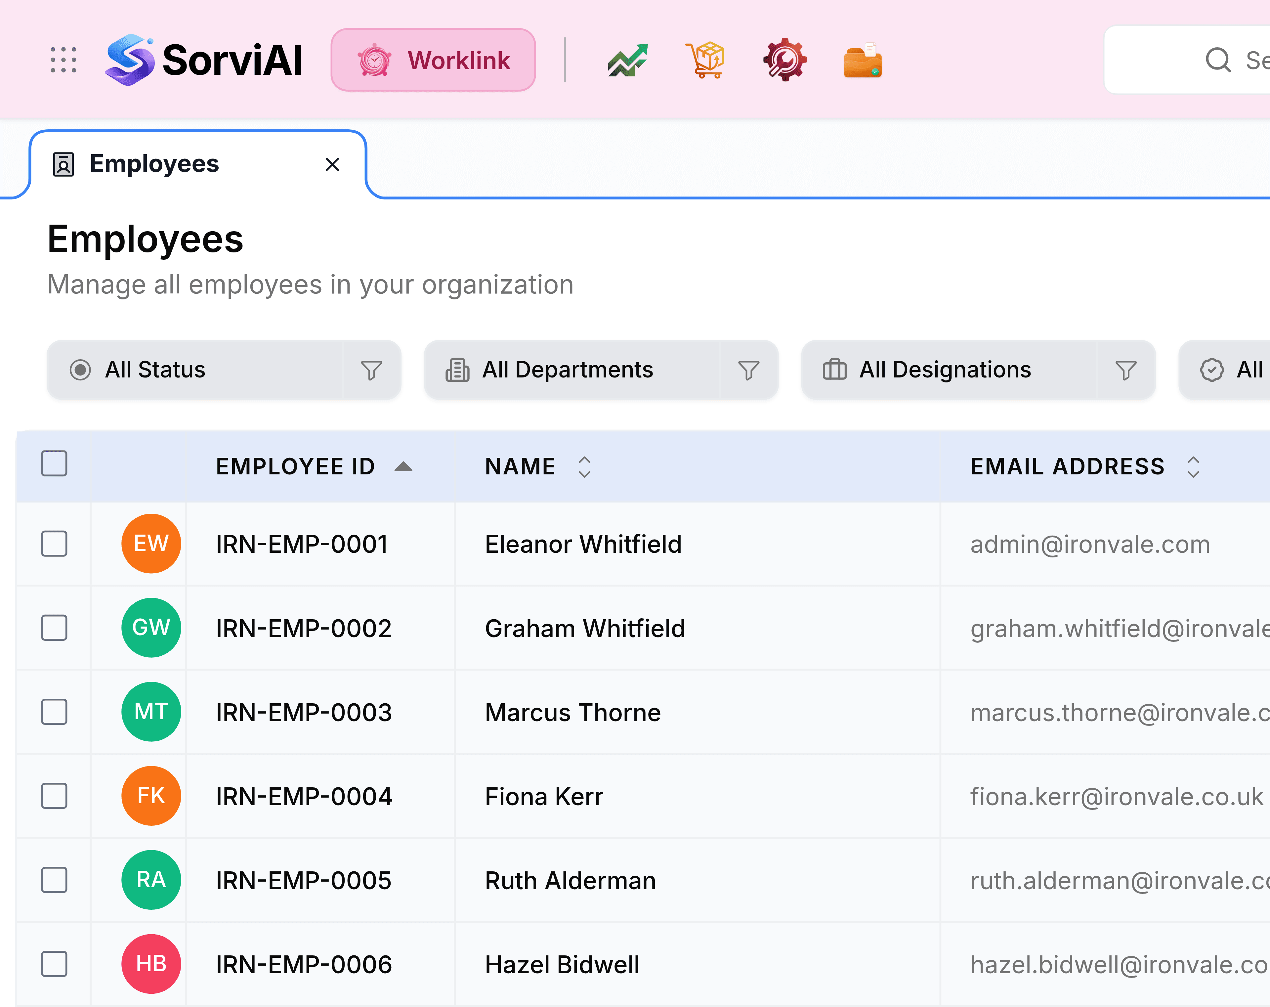Click email admin@ironvale.com
This screenshot has height=1007, width=1270.
tap(1090, 545)
